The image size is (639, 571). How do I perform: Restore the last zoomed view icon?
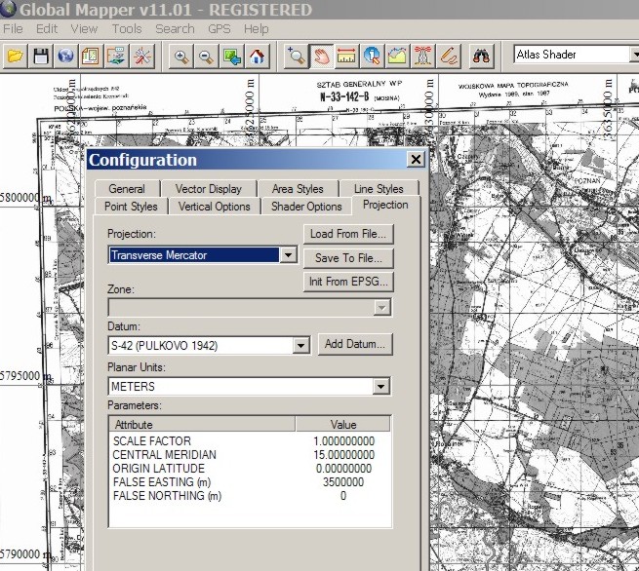tap(232, 57)
